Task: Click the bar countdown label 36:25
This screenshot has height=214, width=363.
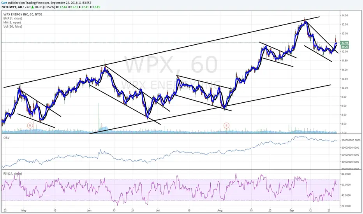Action: [x=344, y=47]
